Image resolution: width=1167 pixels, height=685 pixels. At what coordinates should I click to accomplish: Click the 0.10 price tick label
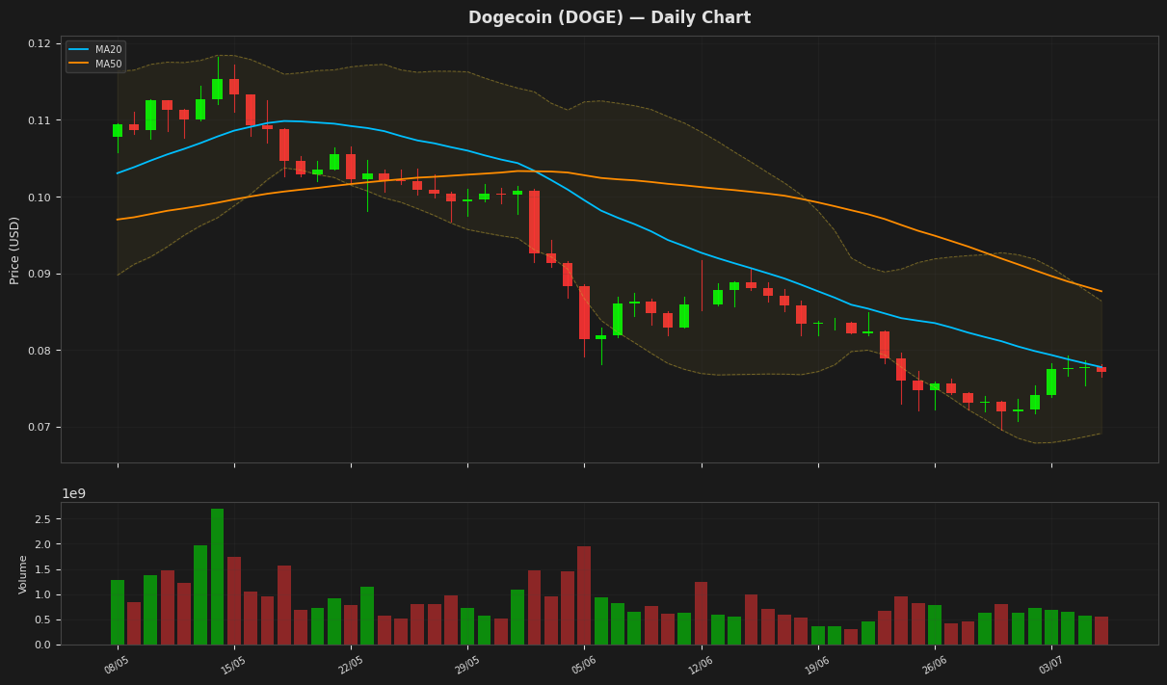pyautogui.click(x=40, y=198)
